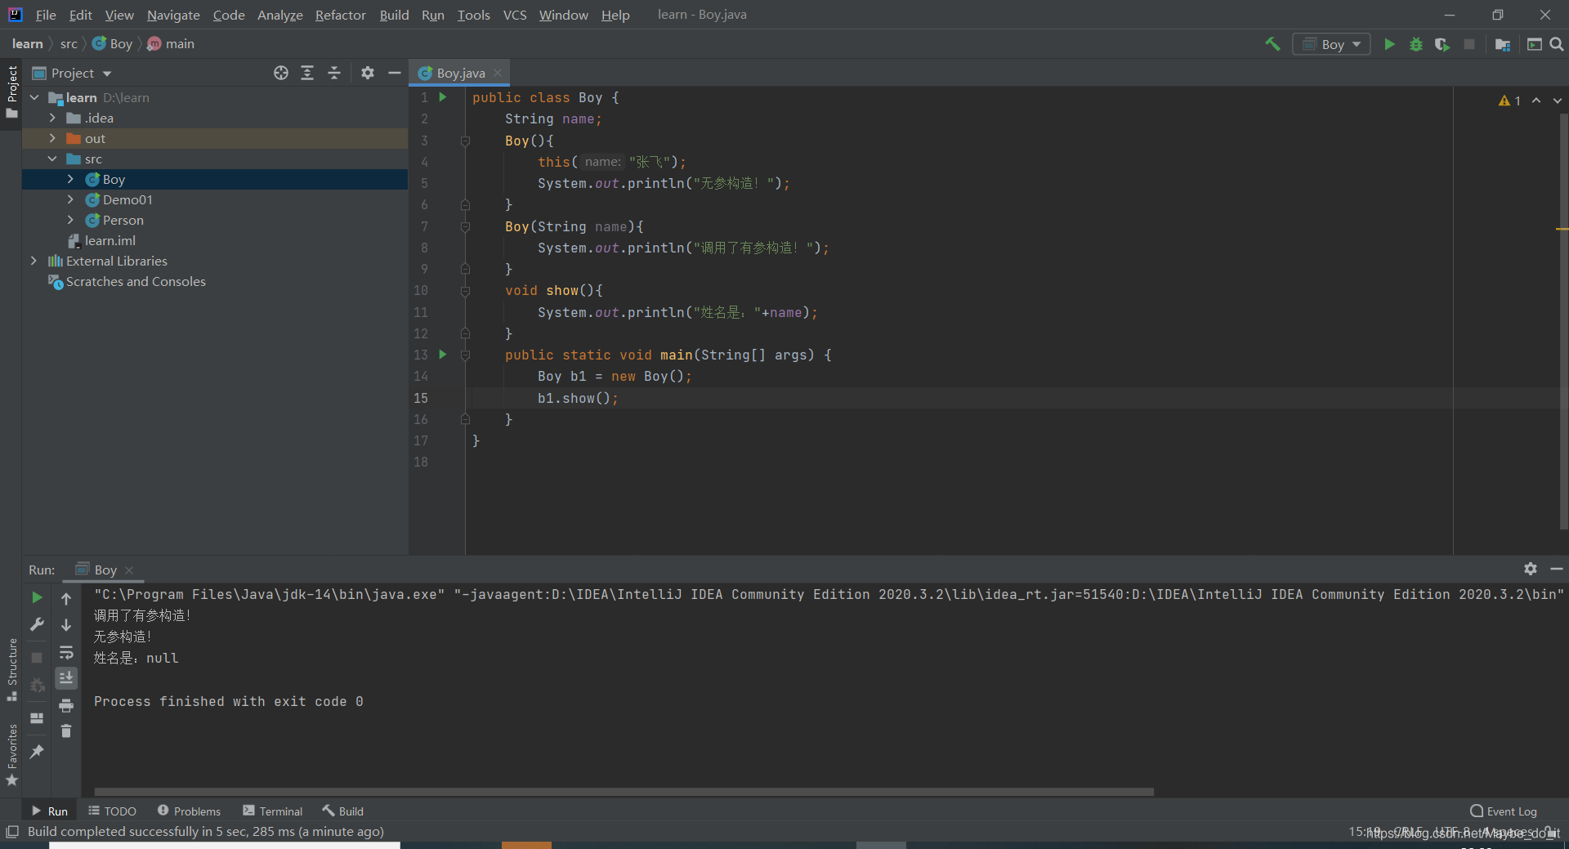This screenshot has height=849, width=1569.
Task: Hide the Run panel with minus icon
Action: (1557, 569)
